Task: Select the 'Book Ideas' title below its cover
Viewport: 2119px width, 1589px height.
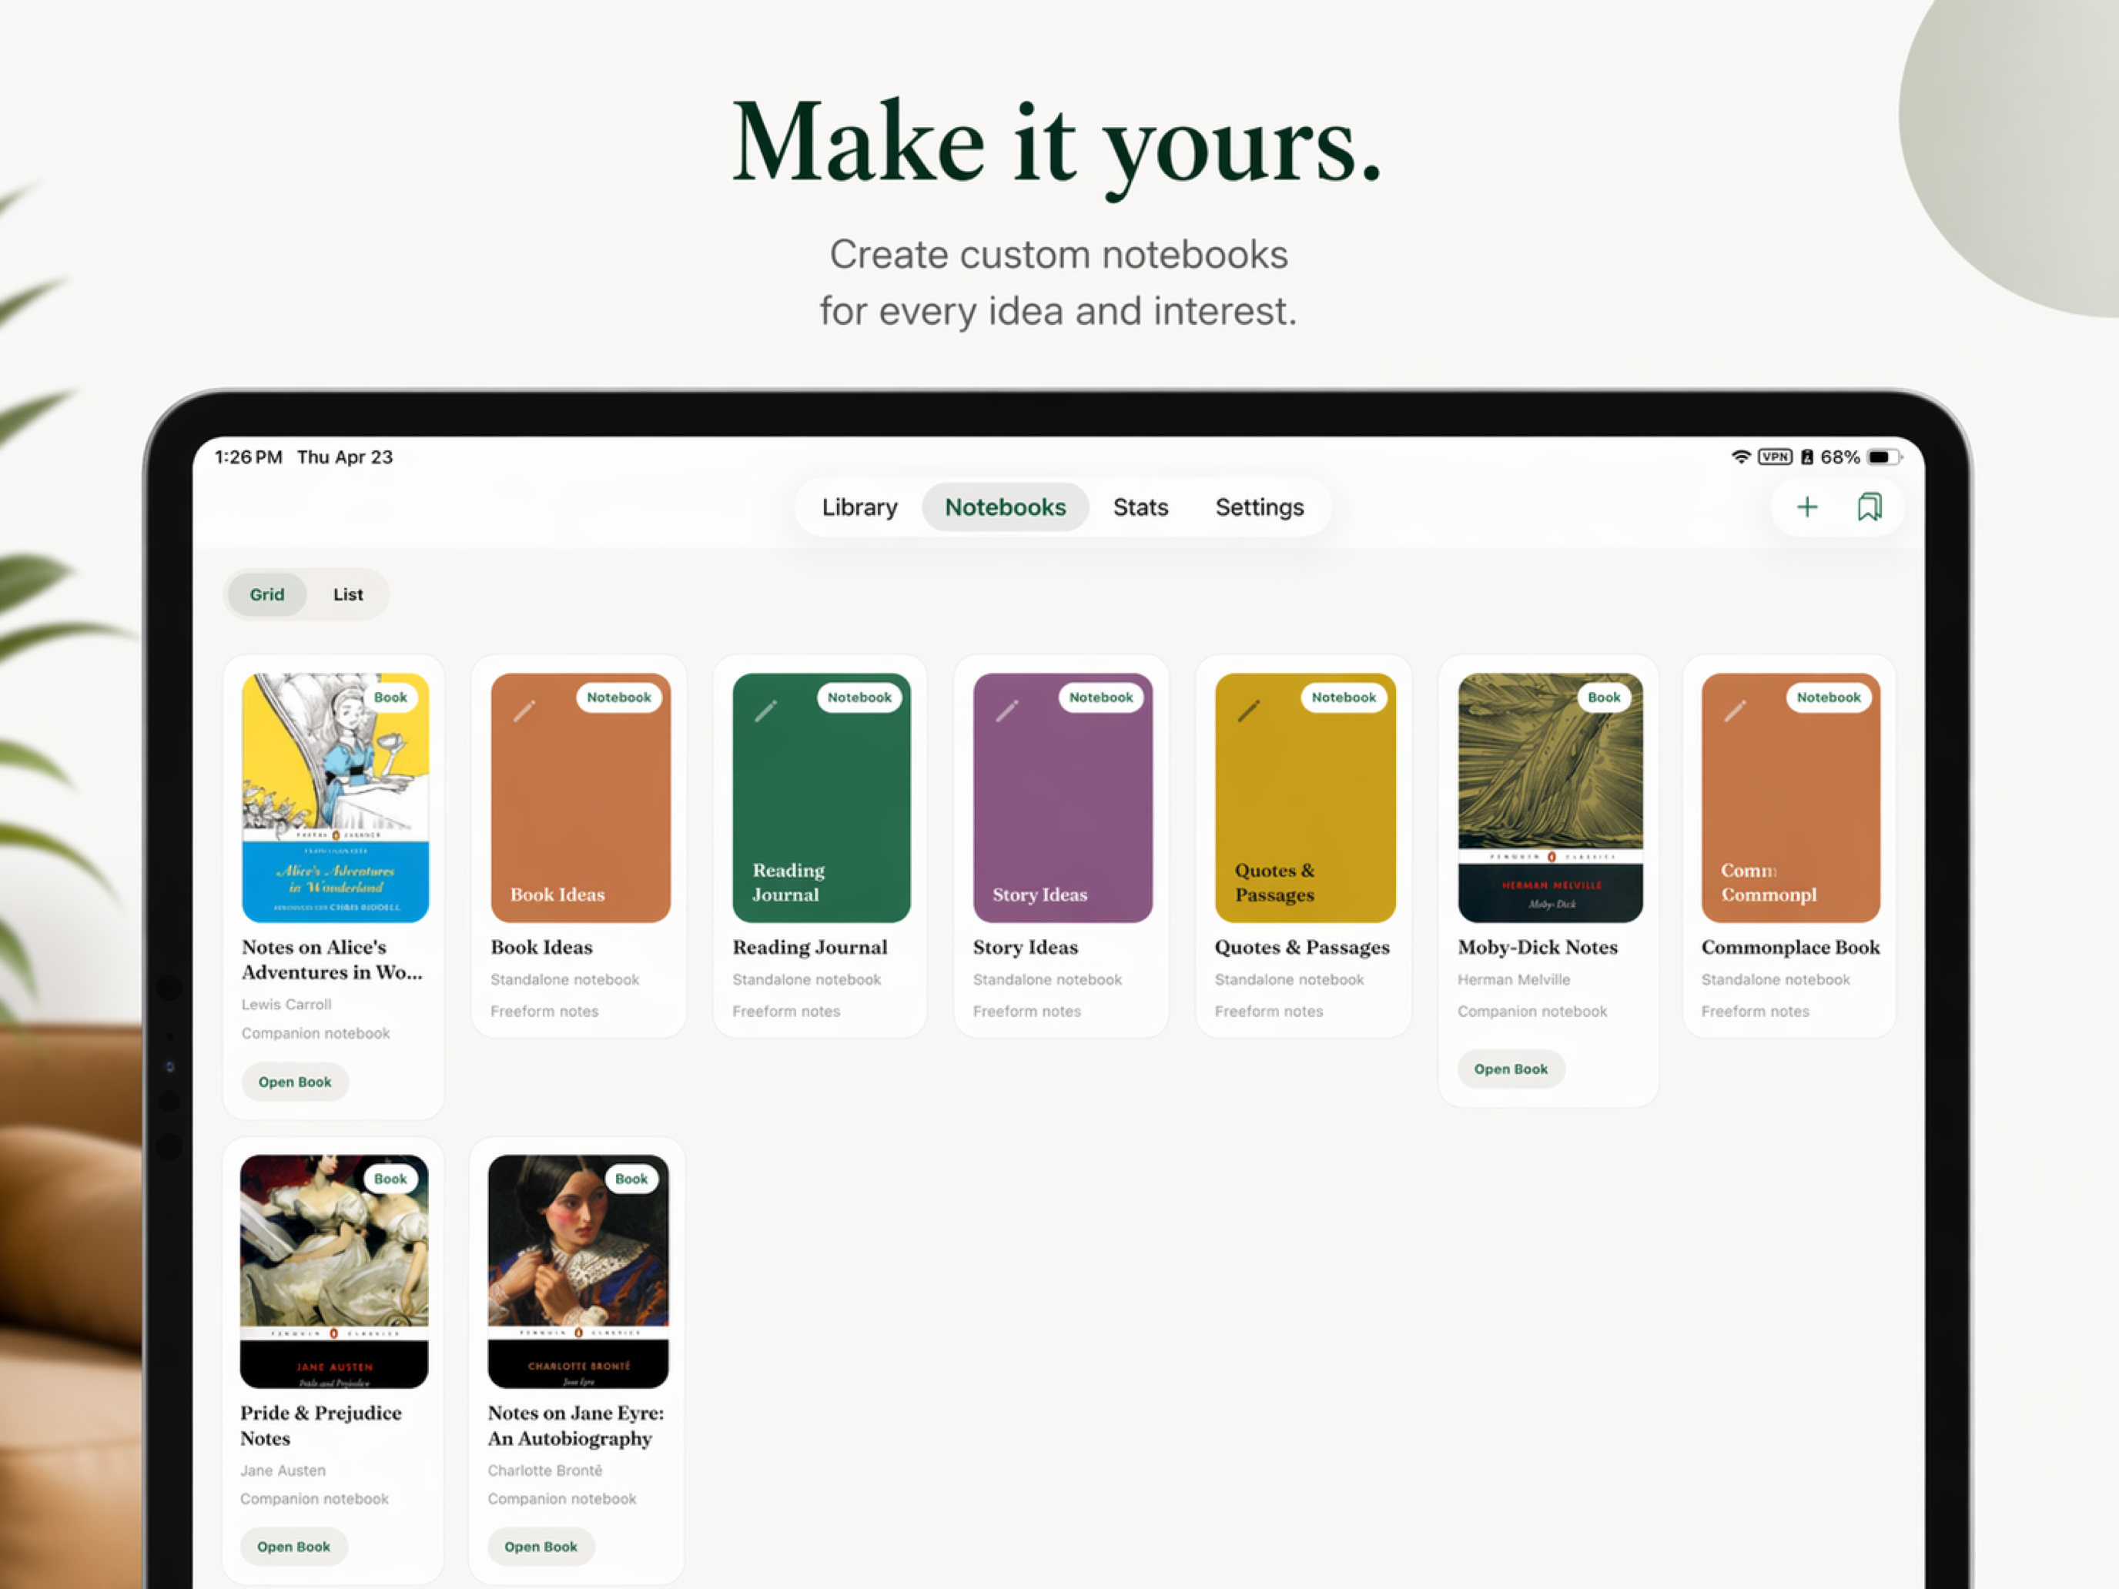Action: point(541,947)
